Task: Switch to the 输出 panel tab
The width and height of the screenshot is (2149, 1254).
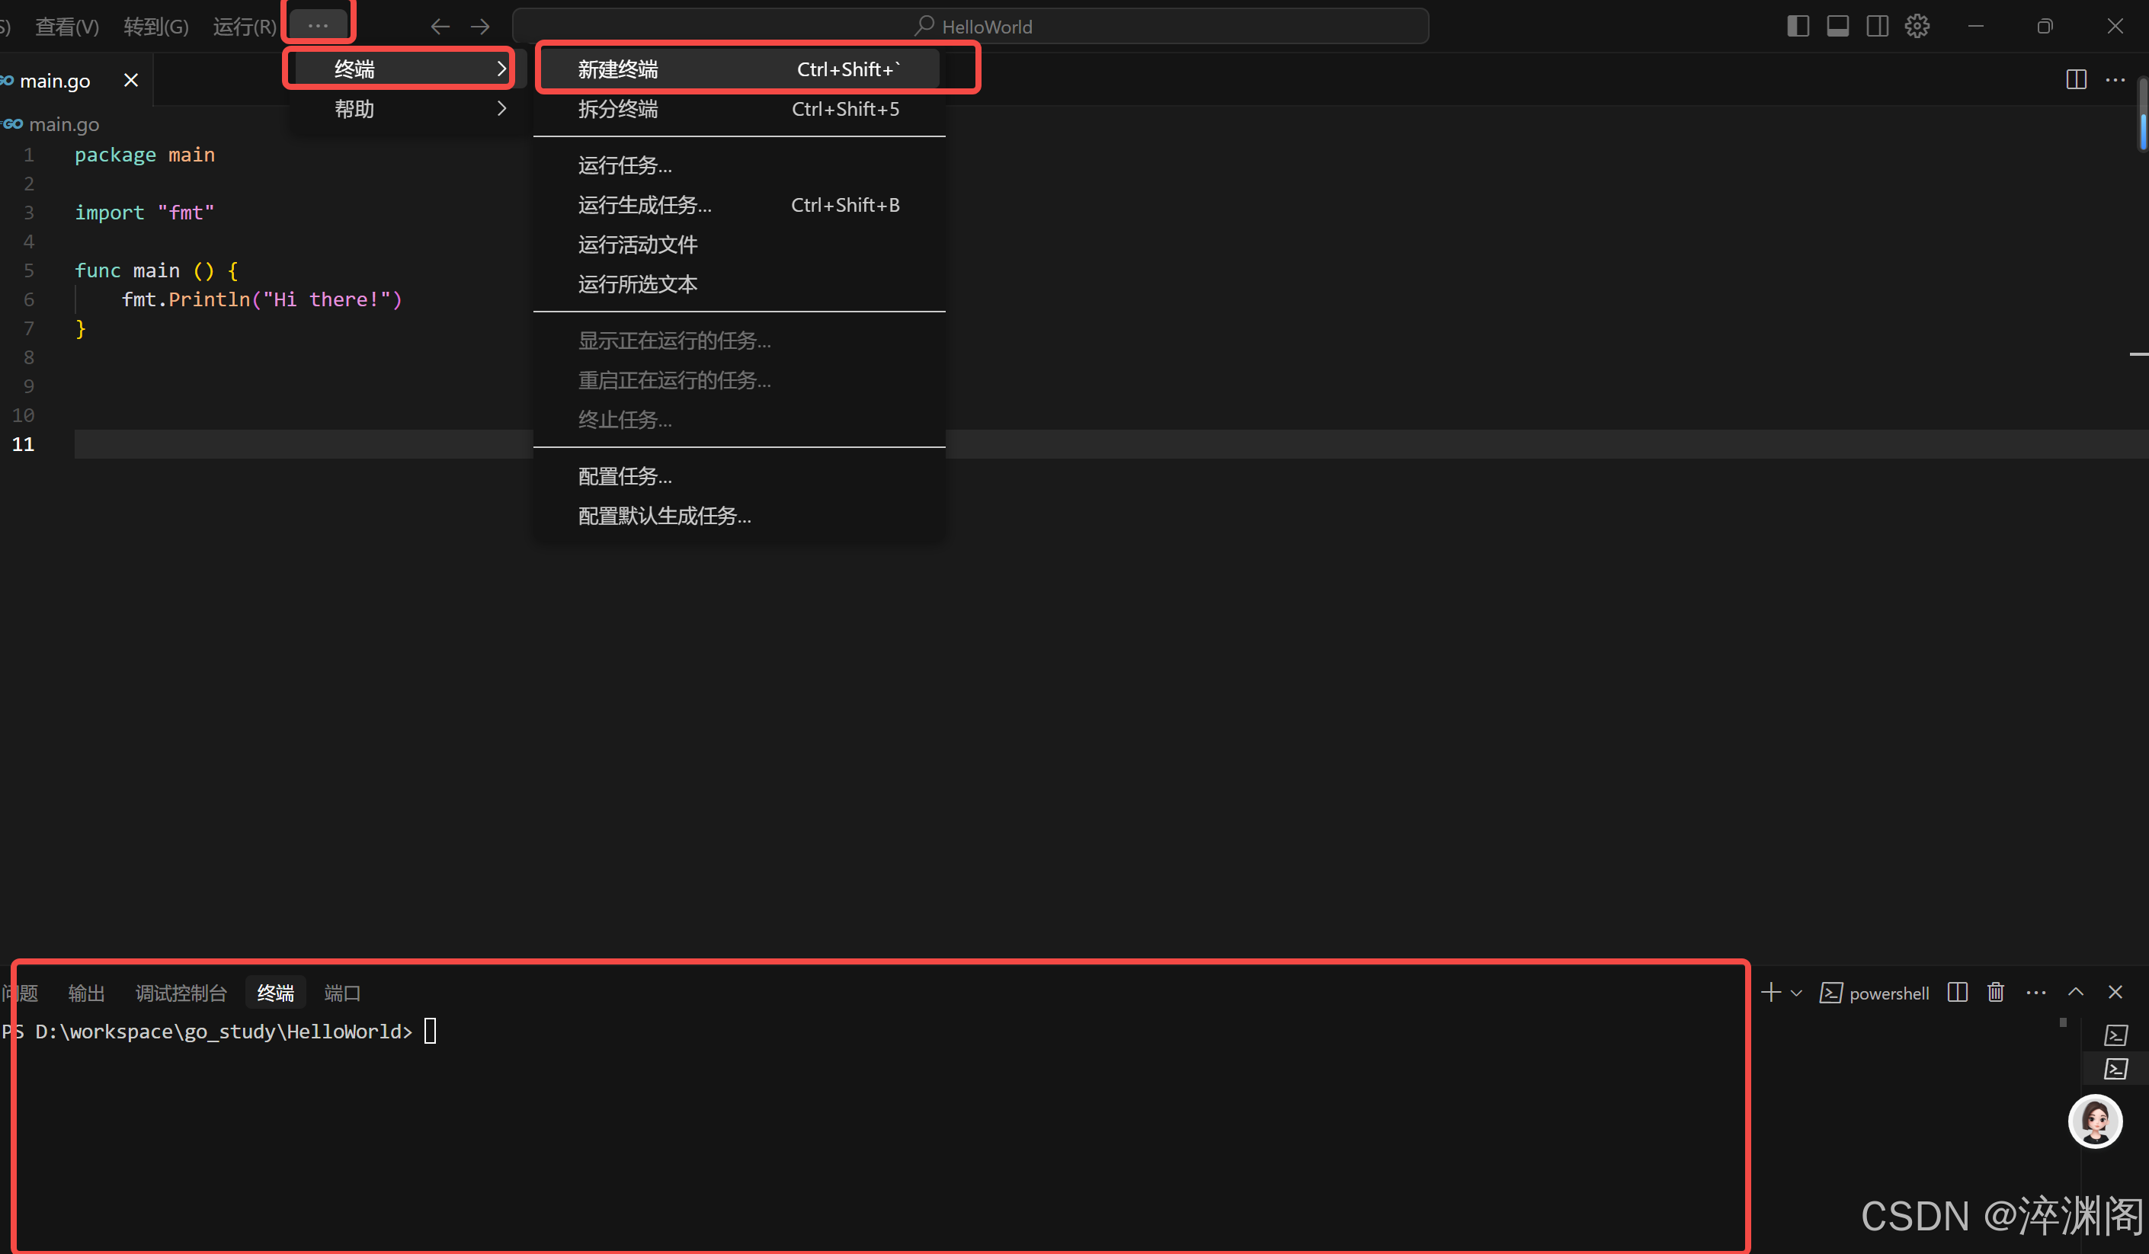Action: click(x=86, y=993)
